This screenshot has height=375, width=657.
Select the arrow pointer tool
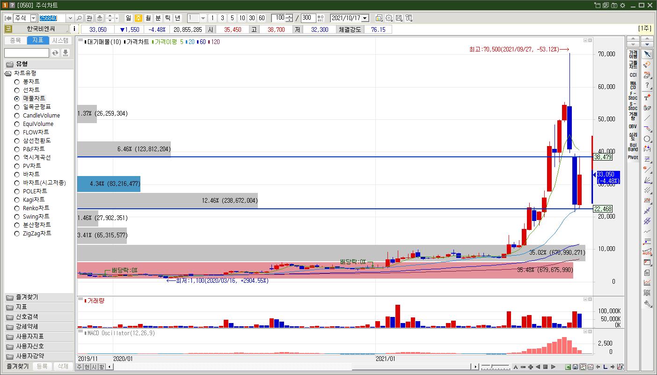[x=648, y=54]
